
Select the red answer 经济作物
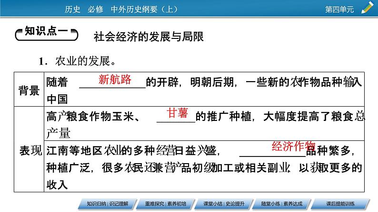click(x=293, y=146)
